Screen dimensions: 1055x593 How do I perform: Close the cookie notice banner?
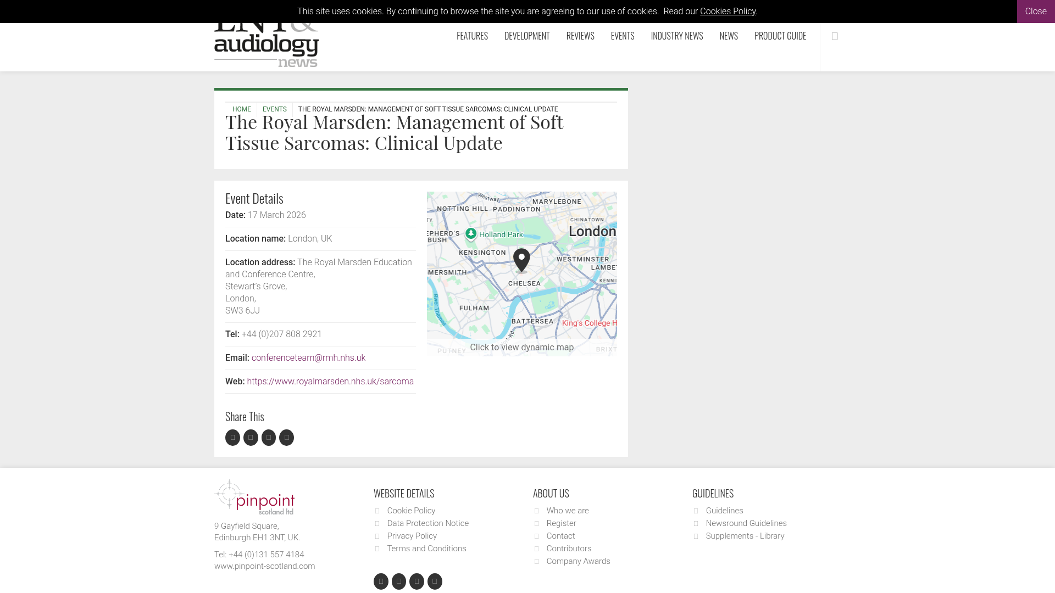(x=1036, y=12)
